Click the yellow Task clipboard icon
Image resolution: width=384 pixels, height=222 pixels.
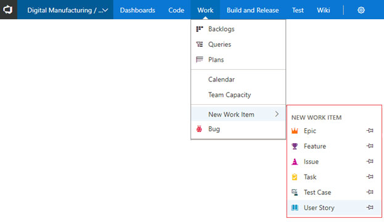click(295, 177)
